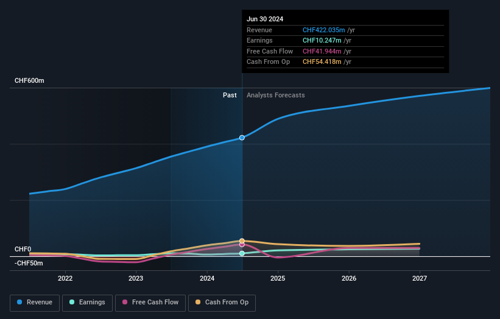Toggle the Earnings series in legend
Screen dimensions: 500x319
(87, 303)
